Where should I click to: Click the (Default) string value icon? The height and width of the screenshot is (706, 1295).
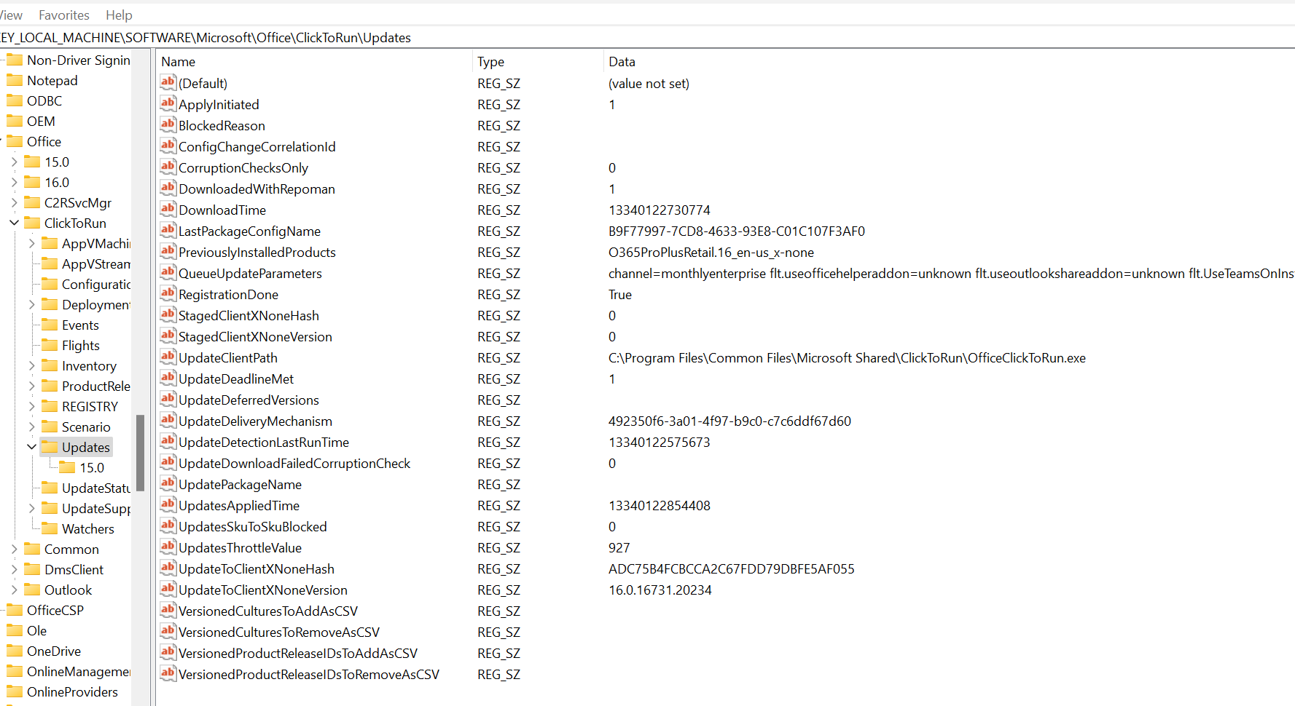coord(168,82)
